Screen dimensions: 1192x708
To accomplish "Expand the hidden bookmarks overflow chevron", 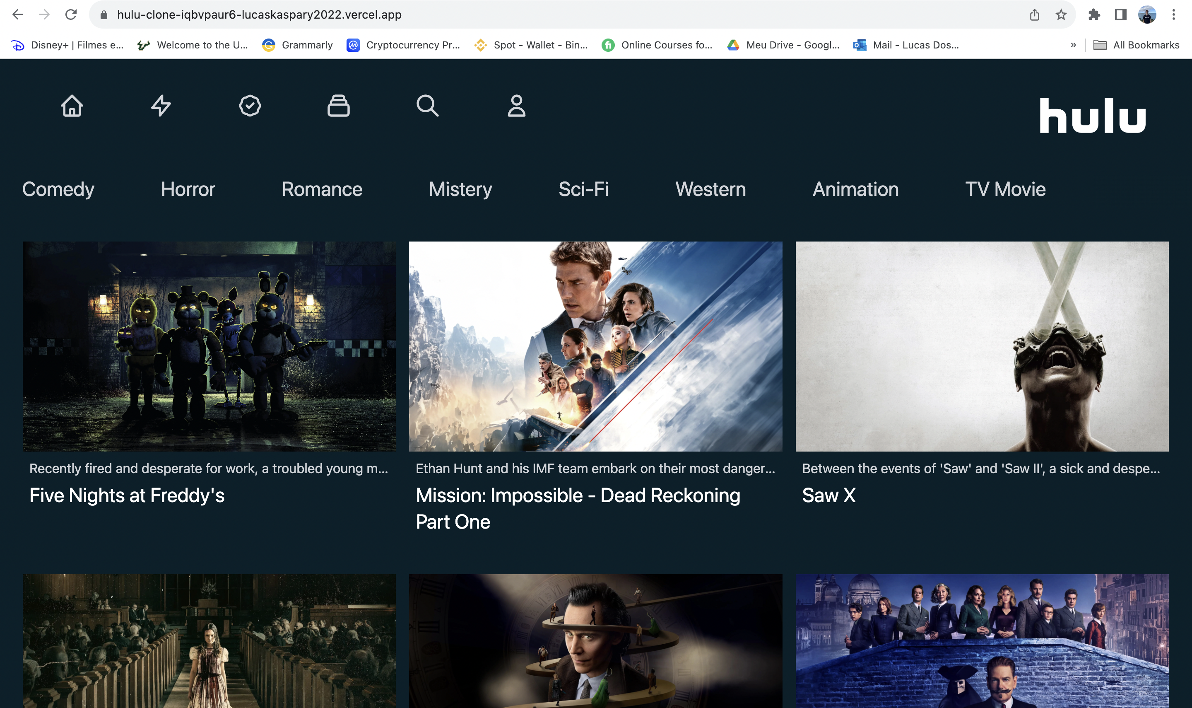I will coord(1073,45).
